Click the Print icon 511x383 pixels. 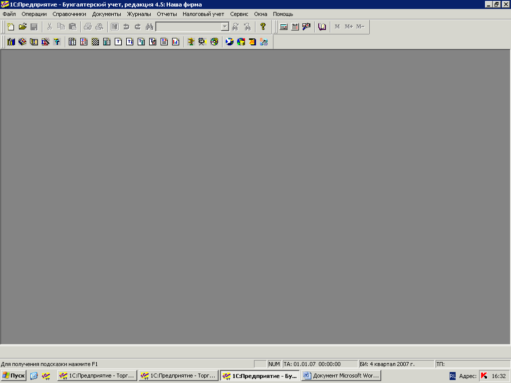(88, 27)
